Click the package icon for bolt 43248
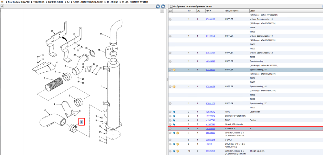Viewport: 323px width, 155px height. pos(178,144)
